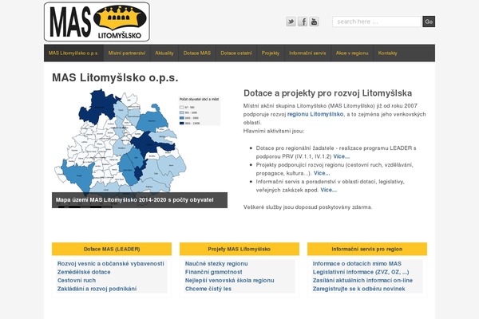Image resolution: width=479 pixels, height=319 pixels.
Task: Click heading 'Dotace a projekty pro rozvoj Litomyšlska'
Action: tap(327, 93)
